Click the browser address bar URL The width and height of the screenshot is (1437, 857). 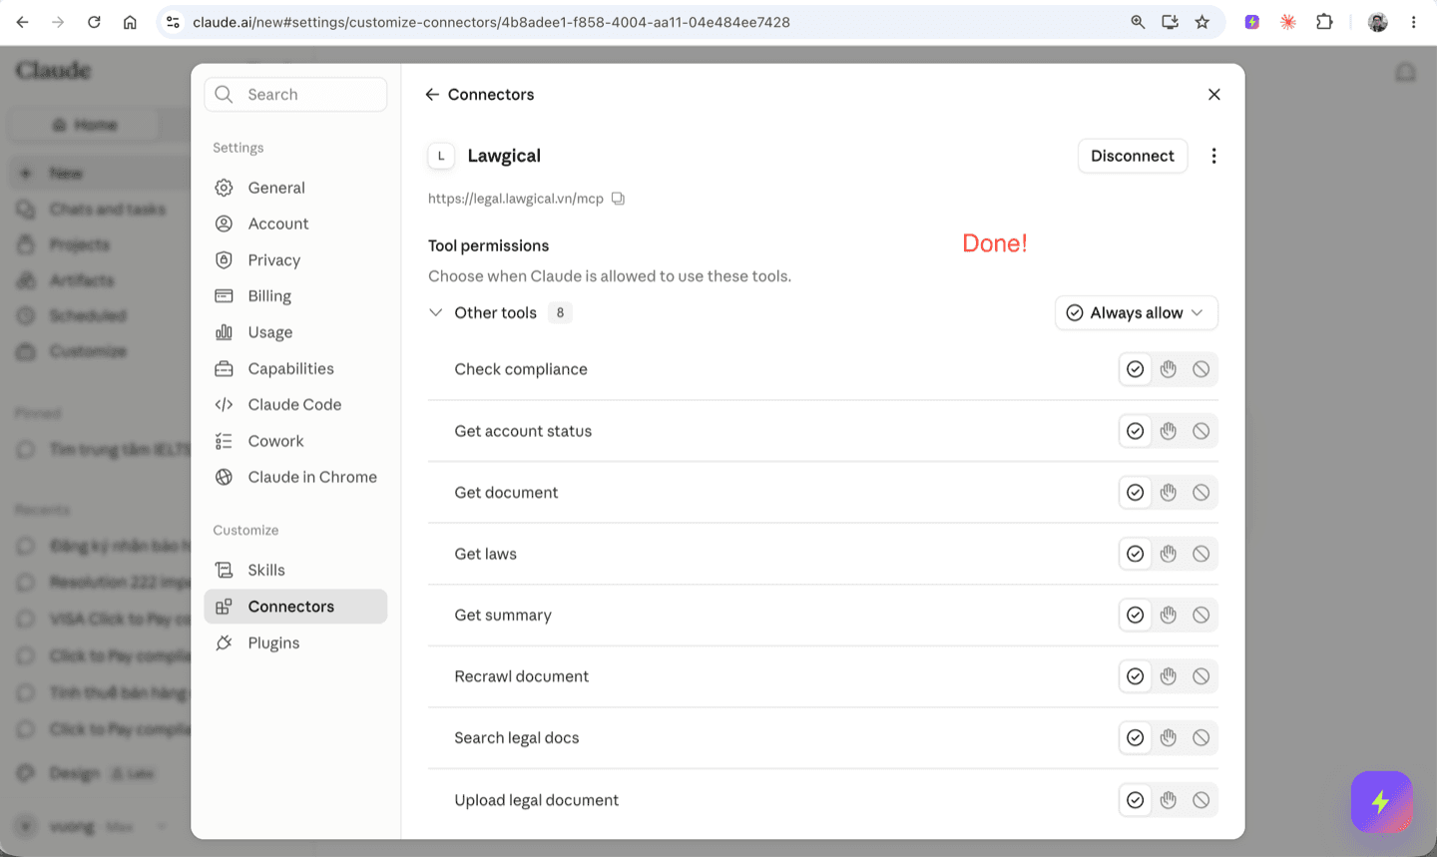491,22
